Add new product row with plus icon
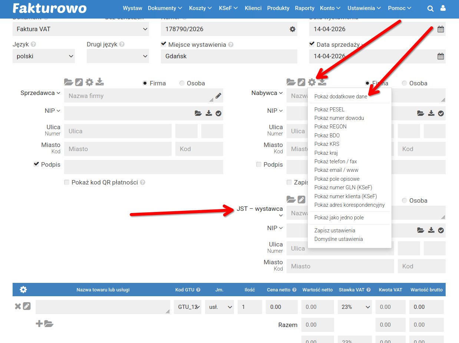This screenshot has width=459, height=343. pos(39,324)
